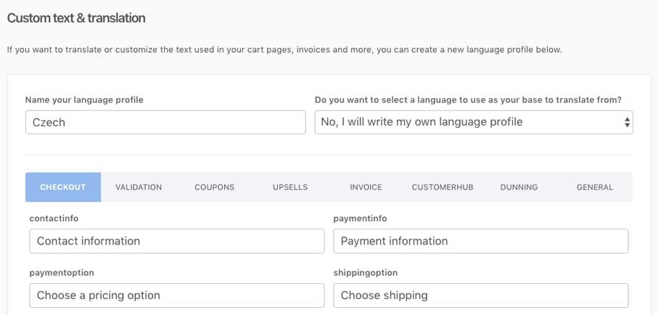Click the paymentinfo field label
This screenshot has height=315, width=658.
point(360,218)
